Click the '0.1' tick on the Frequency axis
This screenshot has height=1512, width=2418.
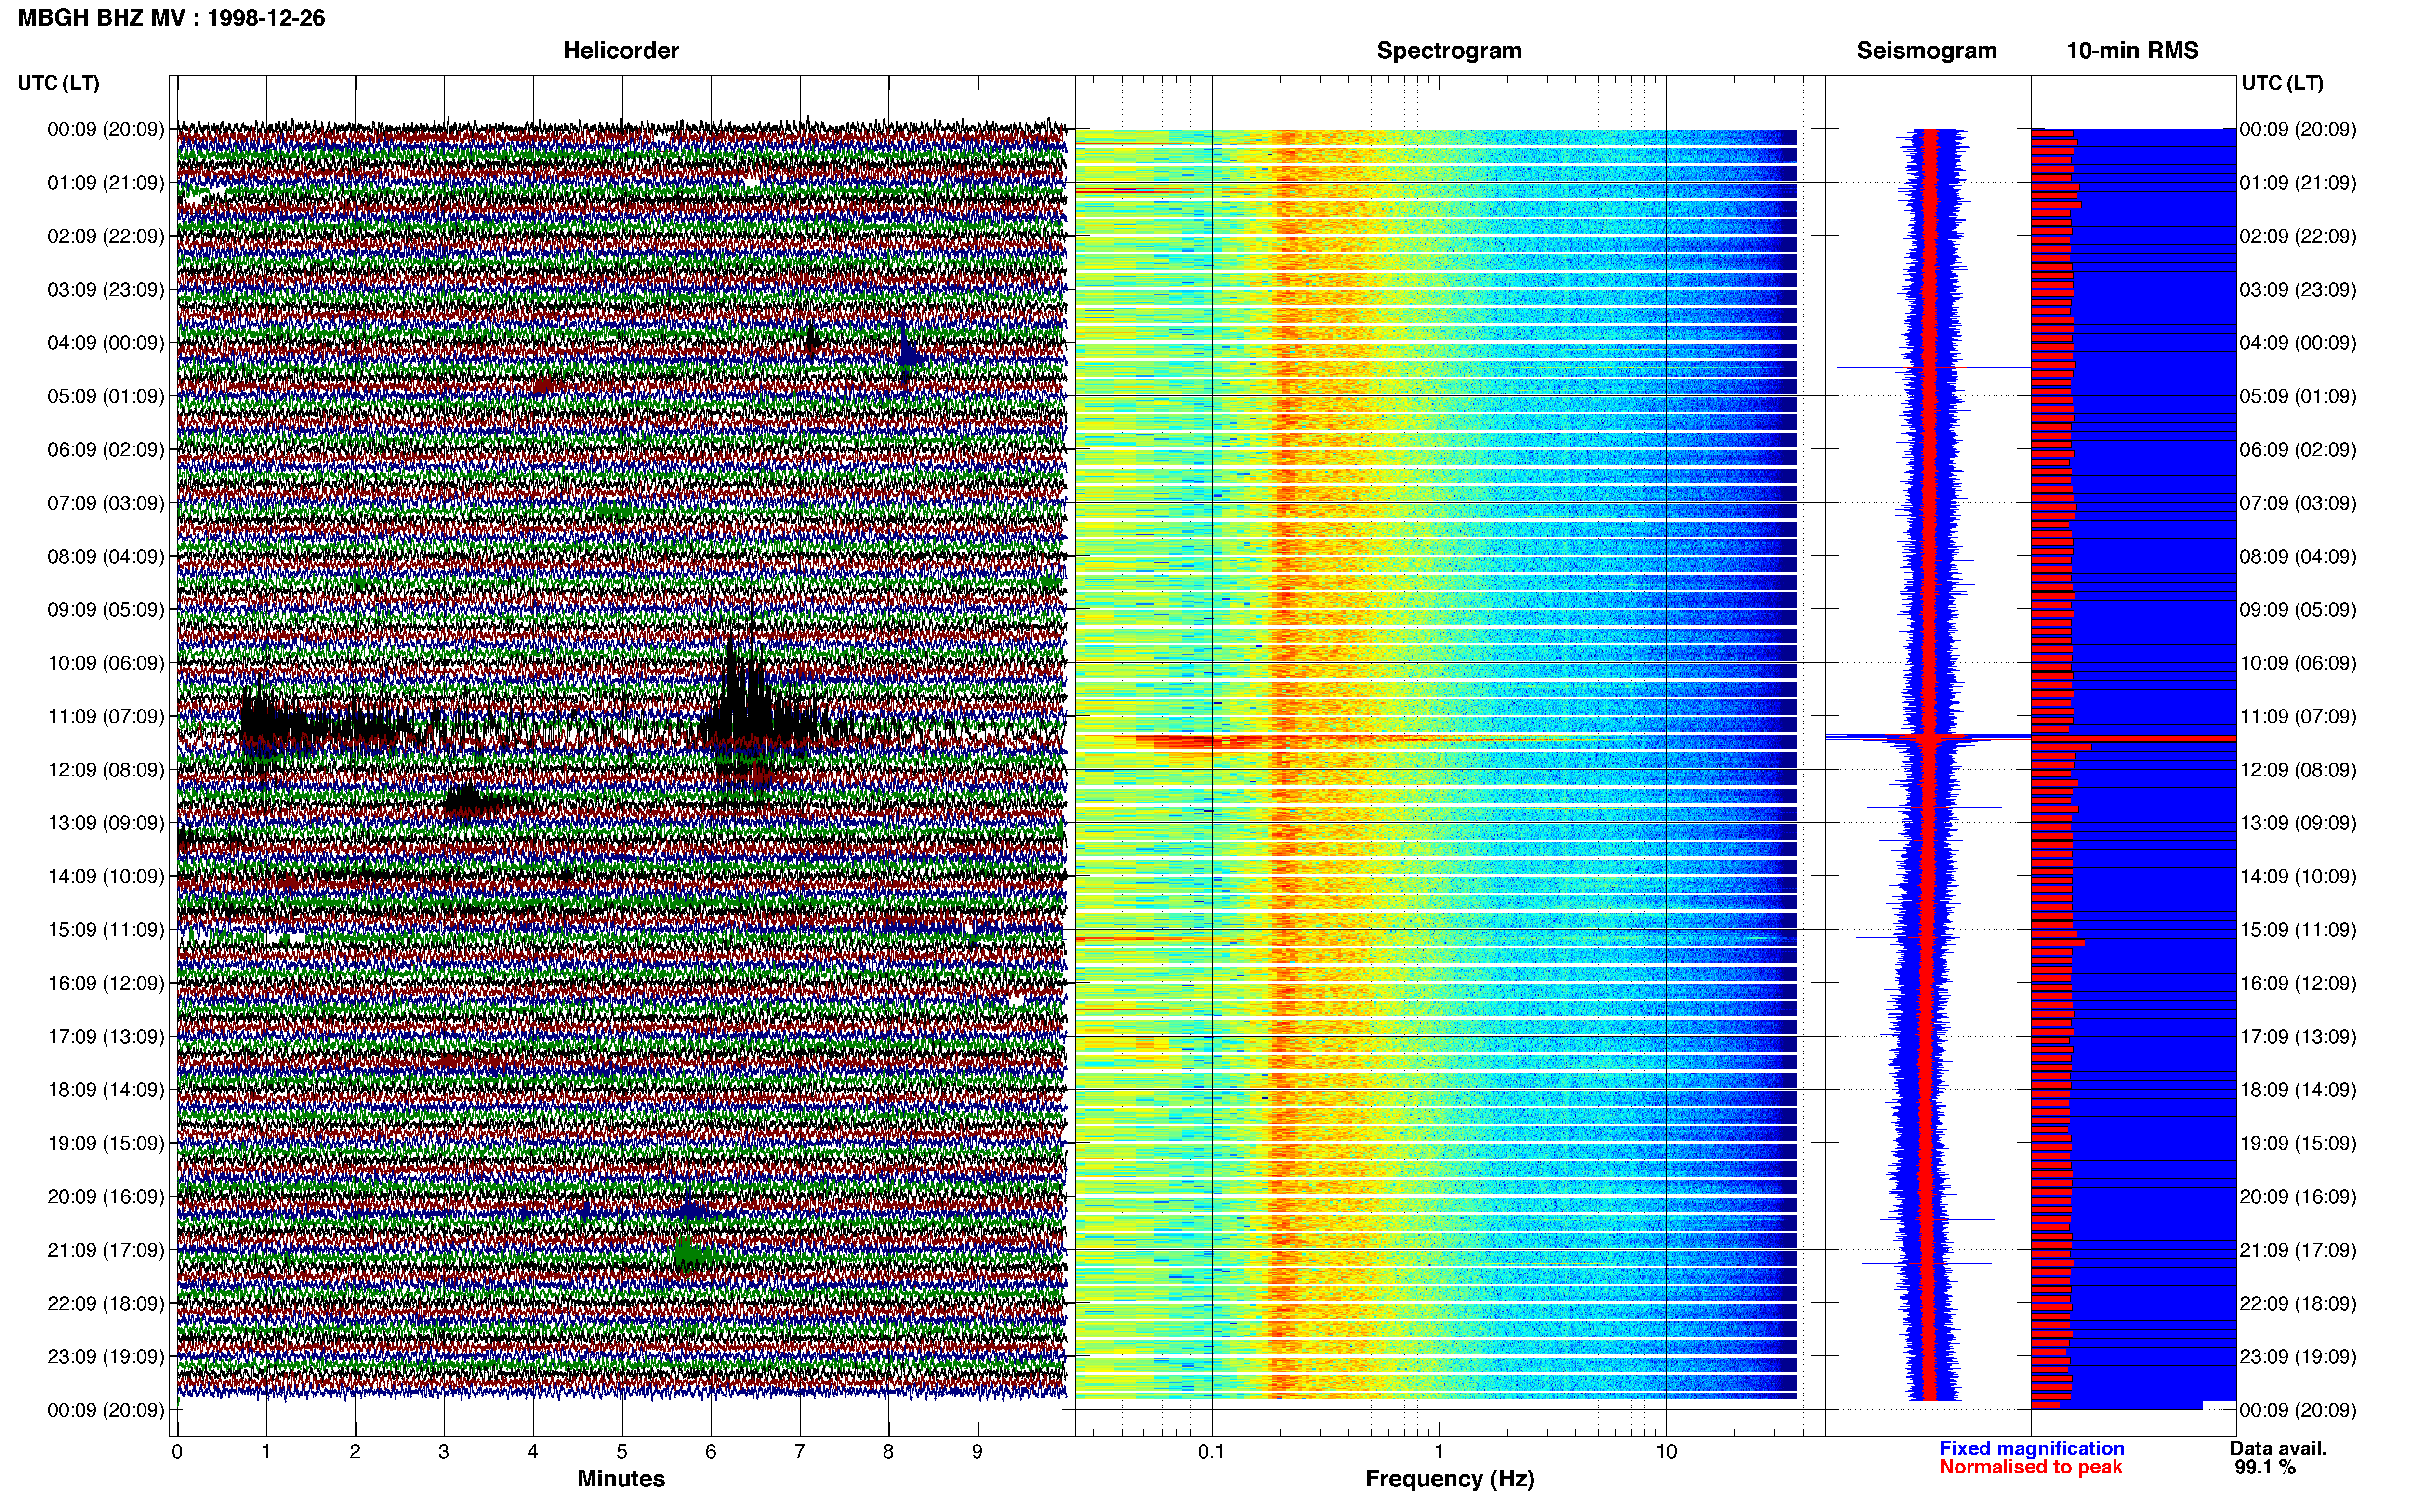[x=1211, y=1451]
